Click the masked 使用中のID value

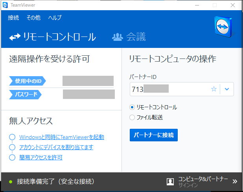tap(88, 81)
